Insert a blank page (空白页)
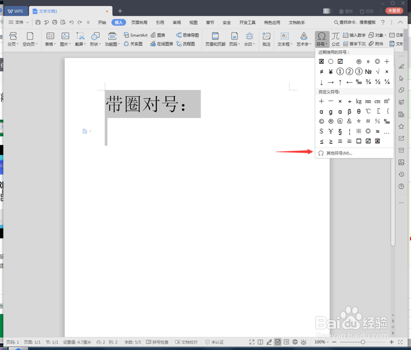The height and width of the screenshot is (350, 411). coord(30,39)
